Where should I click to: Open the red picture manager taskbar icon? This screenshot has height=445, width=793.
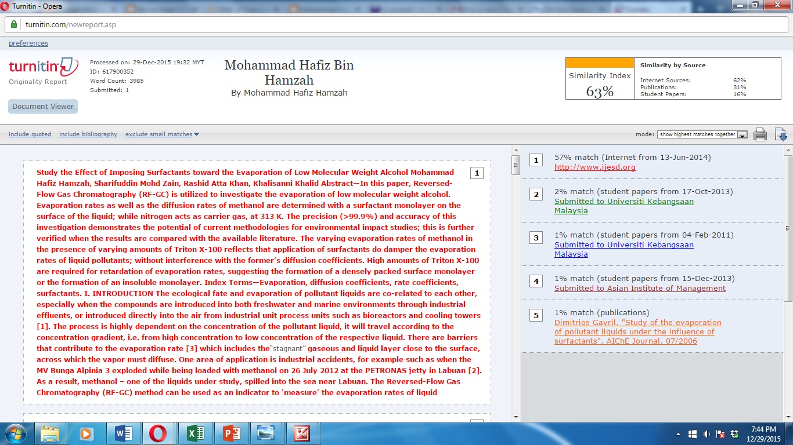(302, 433)
